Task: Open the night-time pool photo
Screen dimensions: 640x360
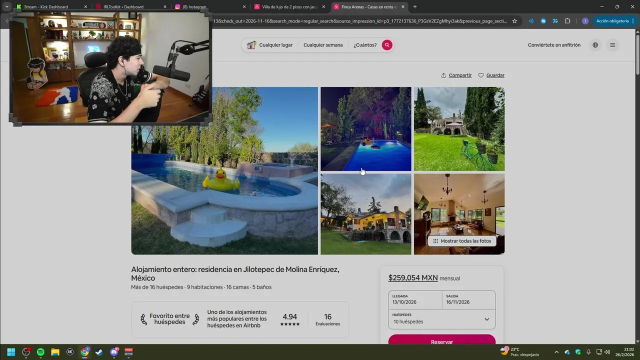Action: (366, 129)
